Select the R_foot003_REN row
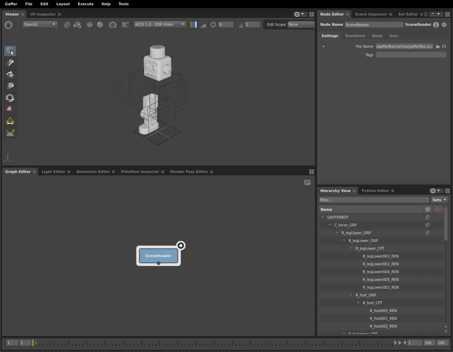This screenshot has height=352, width=453. coord(381,311)
